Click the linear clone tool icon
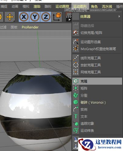 tap(76, 58)
